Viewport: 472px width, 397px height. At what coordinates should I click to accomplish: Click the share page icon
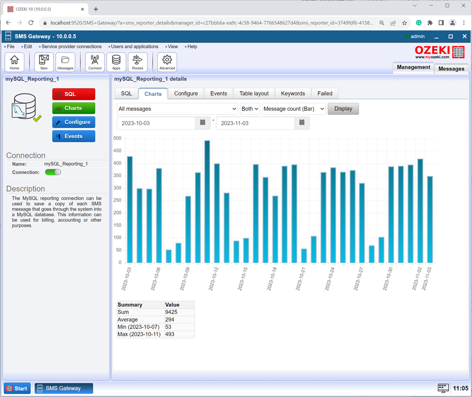coord(393,23)
